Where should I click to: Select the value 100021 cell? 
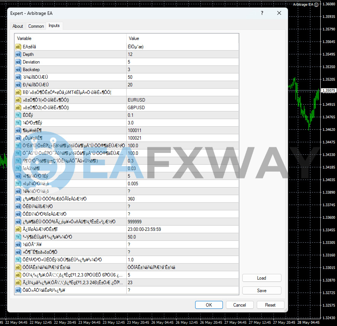[183, 138]
